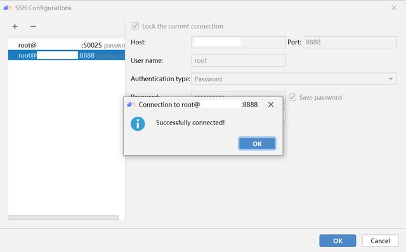The width and height of the screenshot is (406, 252).
Task: Select the highlighted root@ entry on port 8888
Action: coord(67,55)
